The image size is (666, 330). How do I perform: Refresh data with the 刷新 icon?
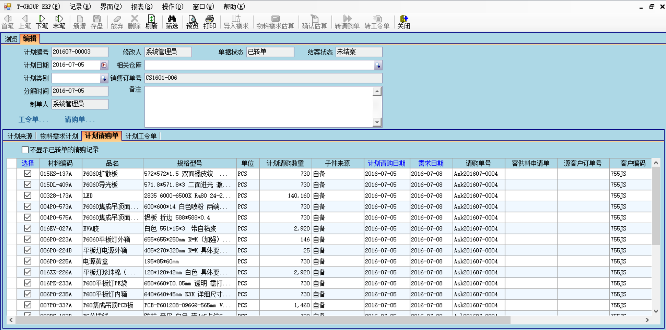coord(151,22)
